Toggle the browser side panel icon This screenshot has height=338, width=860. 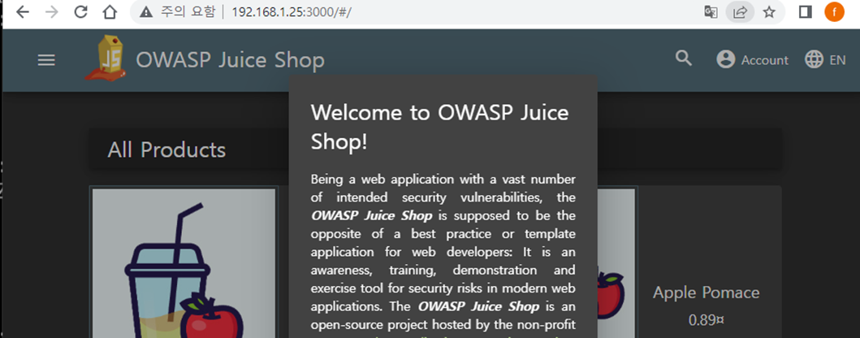[805, 12]
